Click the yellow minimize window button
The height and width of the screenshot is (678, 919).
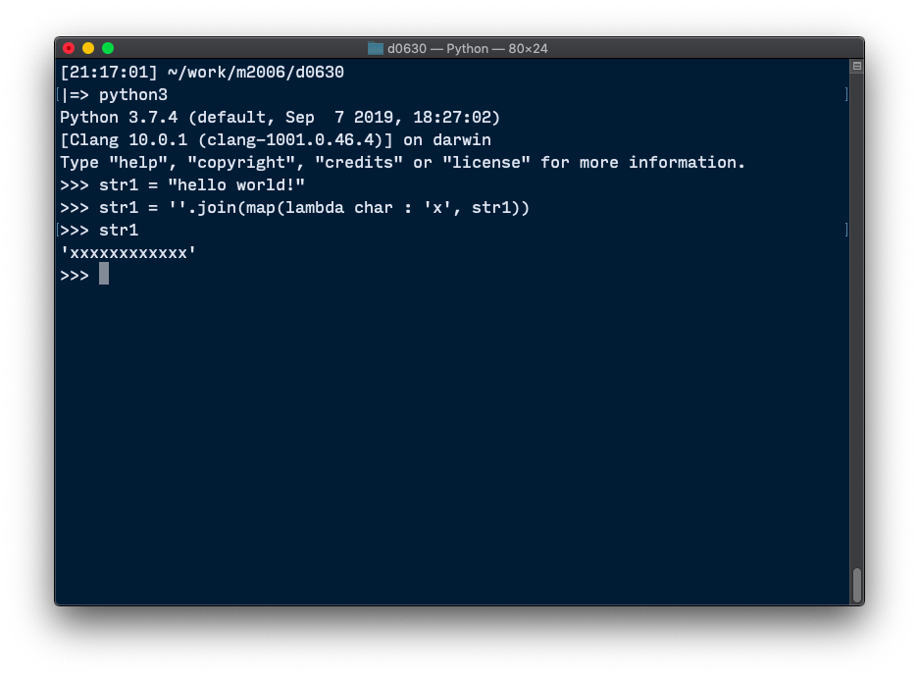coord(88,48)
